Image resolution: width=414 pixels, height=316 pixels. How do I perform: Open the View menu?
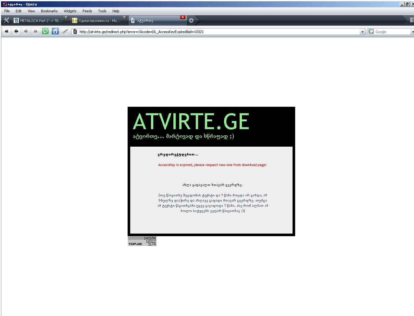pyautogui.click(x=31, y=11)
